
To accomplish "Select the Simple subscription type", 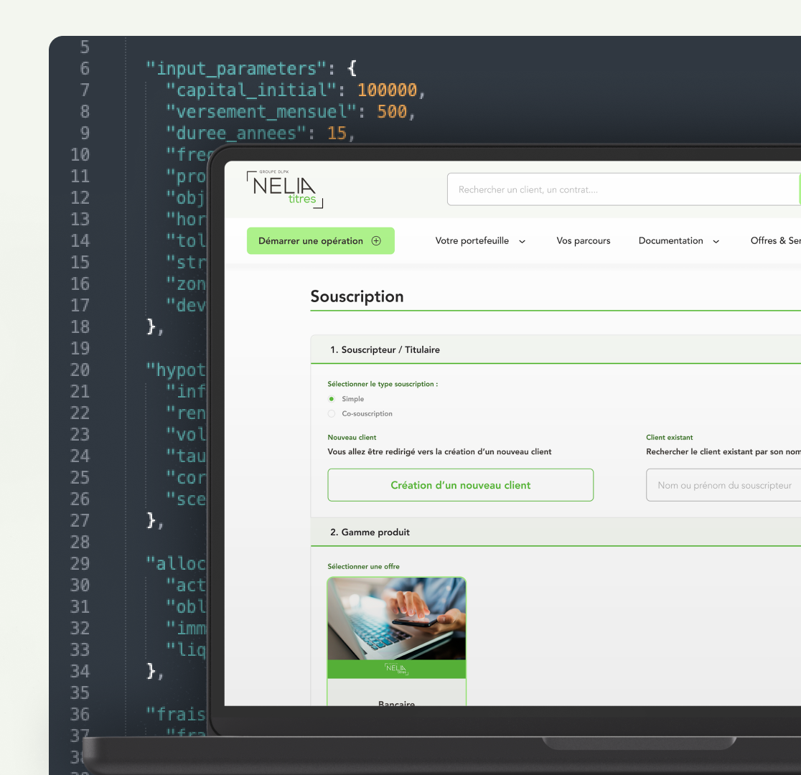I will (332, 399).
